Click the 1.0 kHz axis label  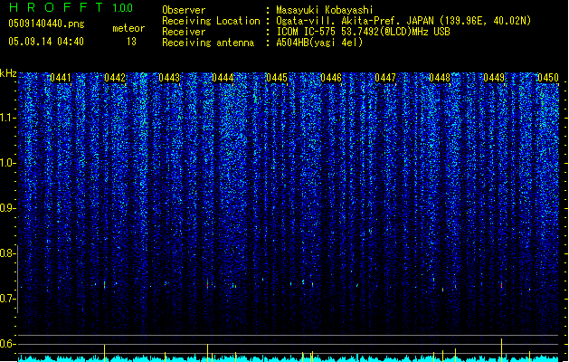8,163
